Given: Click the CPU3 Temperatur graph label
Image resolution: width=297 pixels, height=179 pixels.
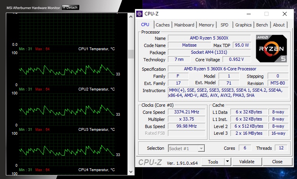Looking at the screenshot, I should [x=96, y=130].
